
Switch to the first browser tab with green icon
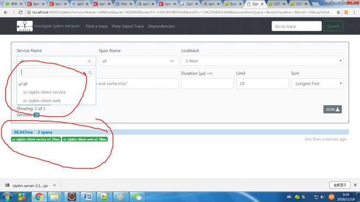click(x=13, y=4)
